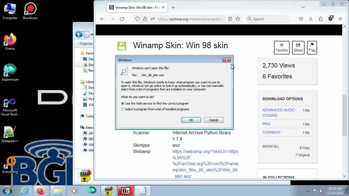
Task: Open Supermium desktop shortcut
Action: (x=10, y=73)
